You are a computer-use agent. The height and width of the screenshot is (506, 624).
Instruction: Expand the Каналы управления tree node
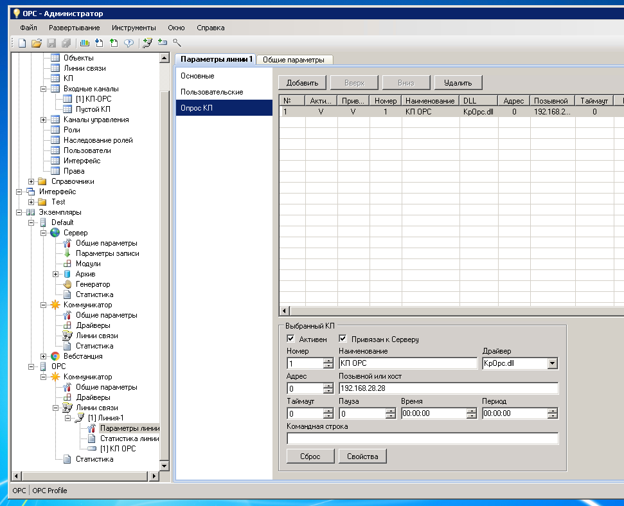tap(43, 120)
